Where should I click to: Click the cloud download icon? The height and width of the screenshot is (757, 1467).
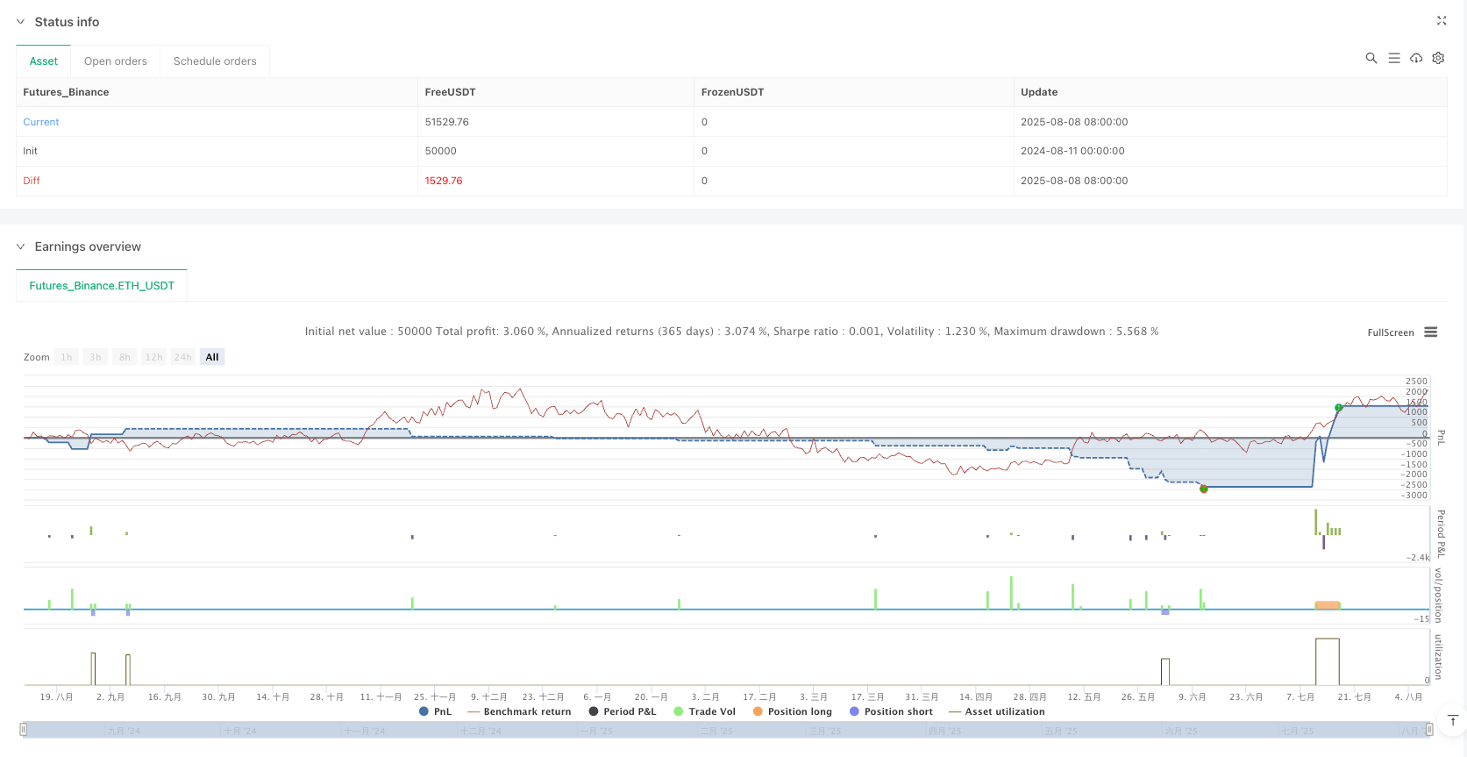[x=1415, y=58]
